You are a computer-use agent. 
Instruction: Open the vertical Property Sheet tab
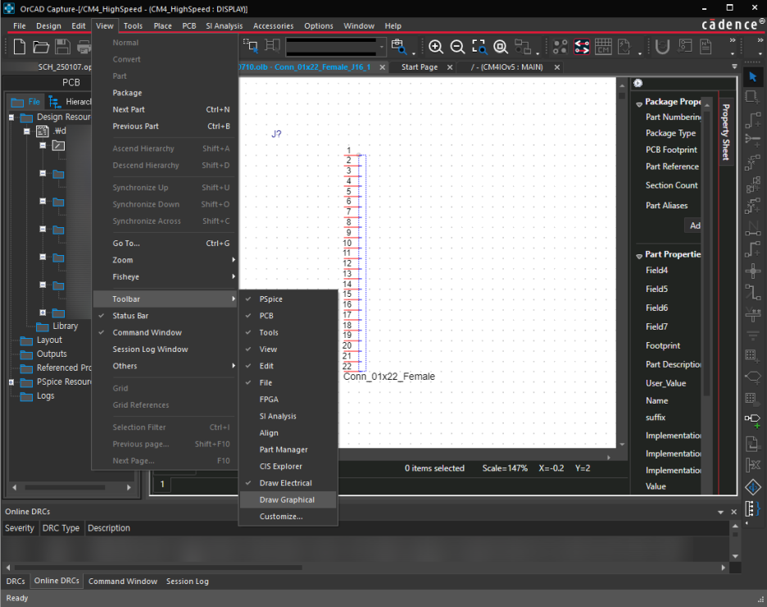click(726, 131)
